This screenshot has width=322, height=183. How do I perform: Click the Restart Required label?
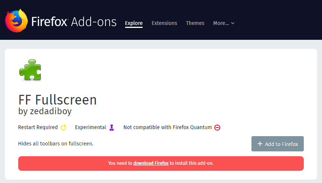pyautogui.click(x=38, y=127)
